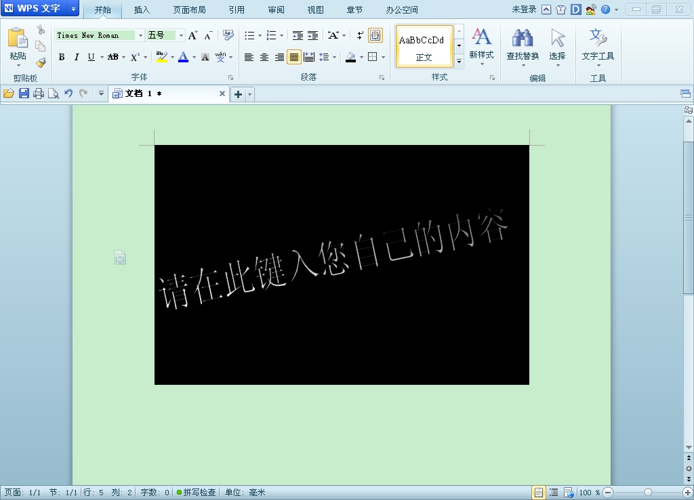Open WPS 文字 application menu arrow
Image resolution: width=694 pixels, height=500 pixels.
click(73, 8)
